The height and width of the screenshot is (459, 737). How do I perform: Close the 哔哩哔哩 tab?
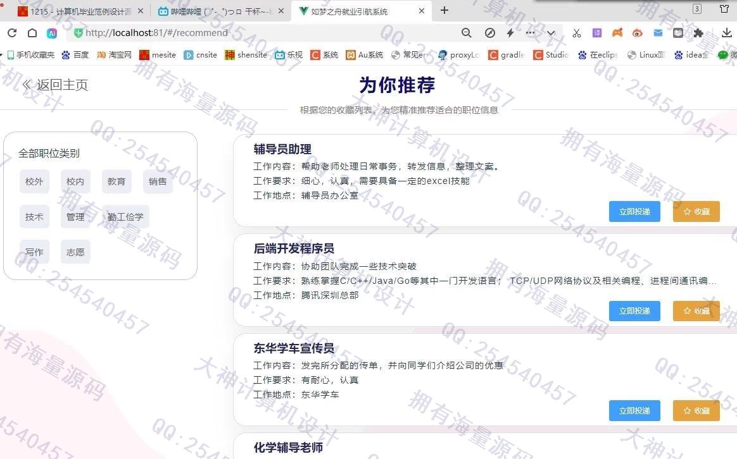tap(281, 11)
